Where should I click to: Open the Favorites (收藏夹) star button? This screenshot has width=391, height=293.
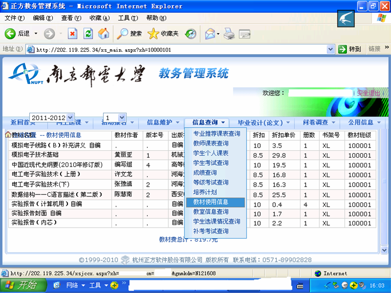pos(163,34)
